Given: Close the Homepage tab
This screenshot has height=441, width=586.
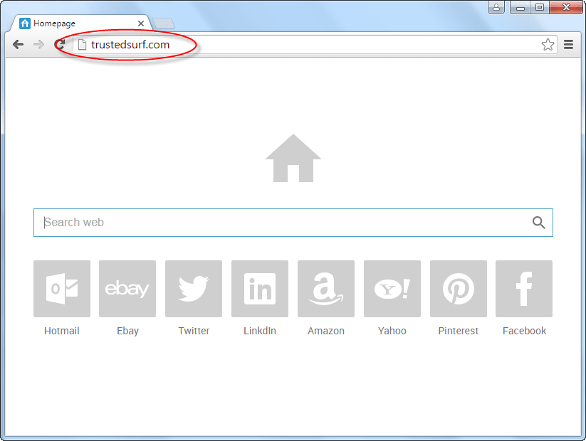Looking at the screenshot, I should (x=141, y=23).
